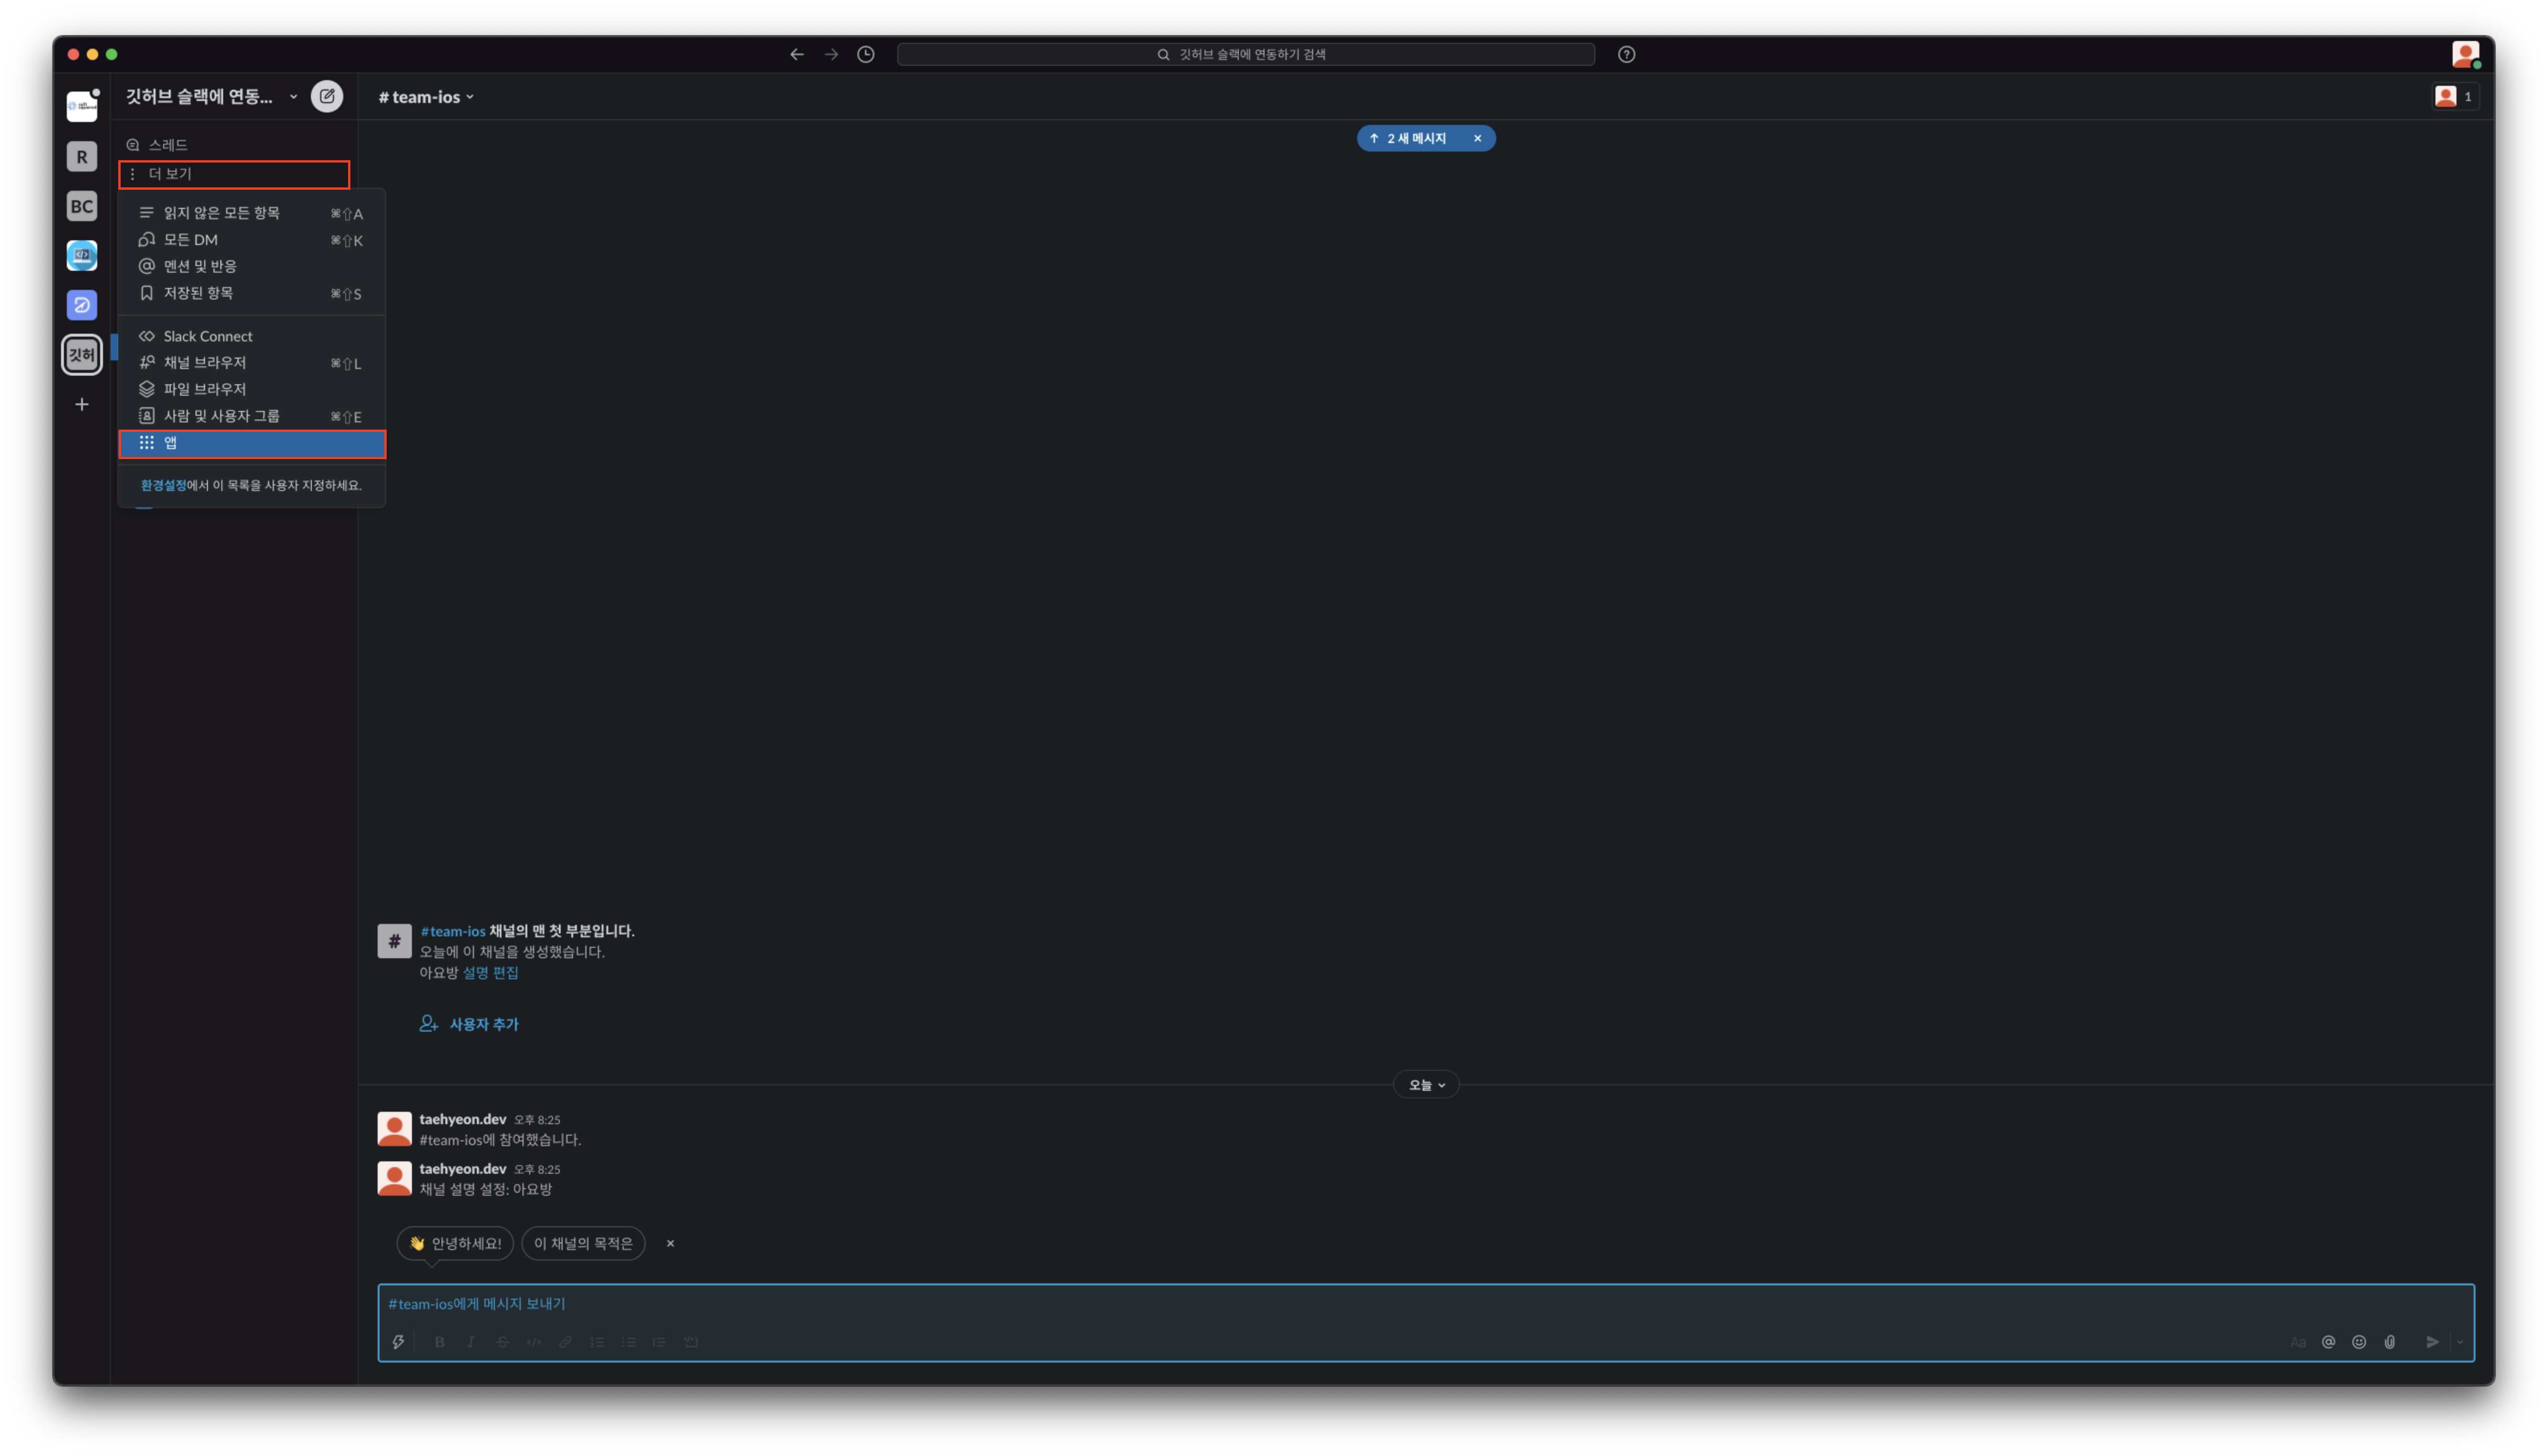Add a workspace with plus icon

82,404
